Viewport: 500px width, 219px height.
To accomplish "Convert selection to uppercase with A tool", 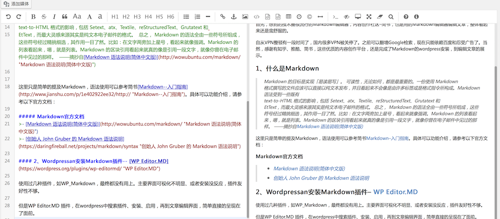I will coord(90,17).
